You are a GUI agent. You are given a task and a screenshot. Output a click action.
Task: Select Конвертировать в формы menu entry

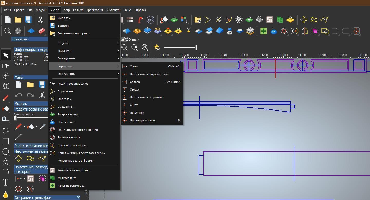pos(84,161)
